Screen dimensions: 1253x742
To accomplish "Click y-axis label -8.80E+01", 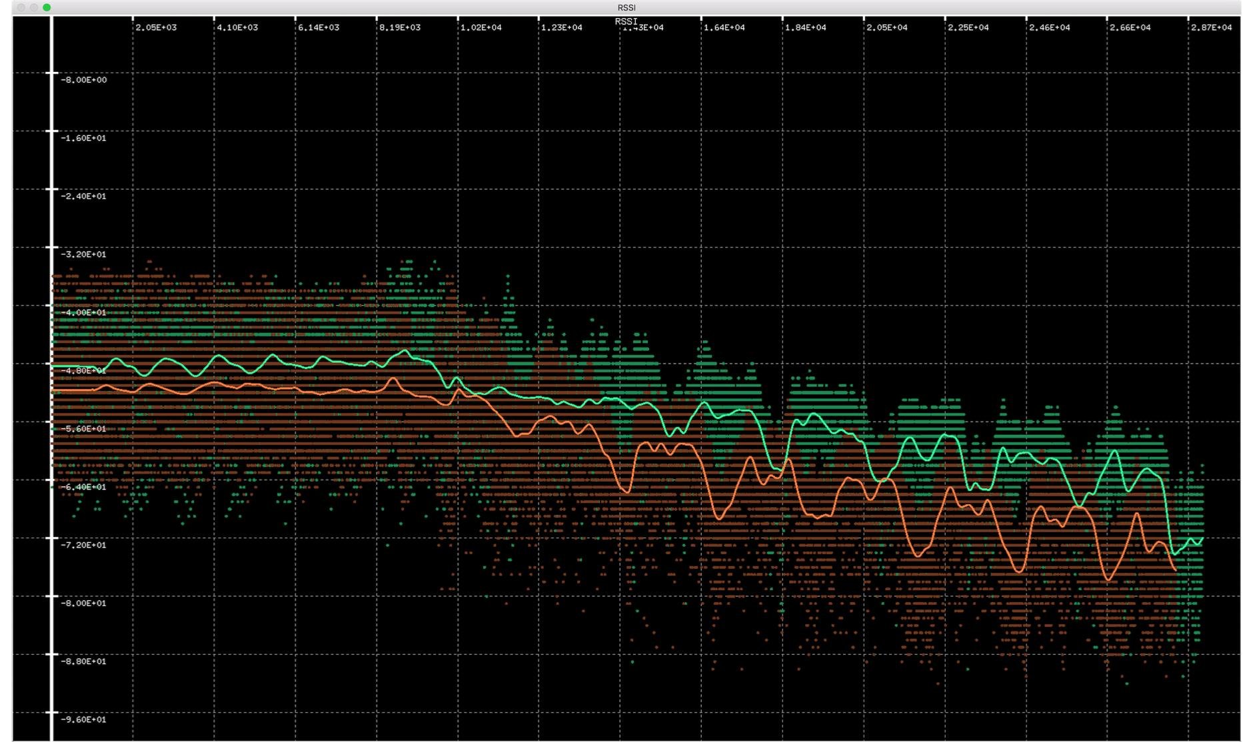I will tap(83, 661).
